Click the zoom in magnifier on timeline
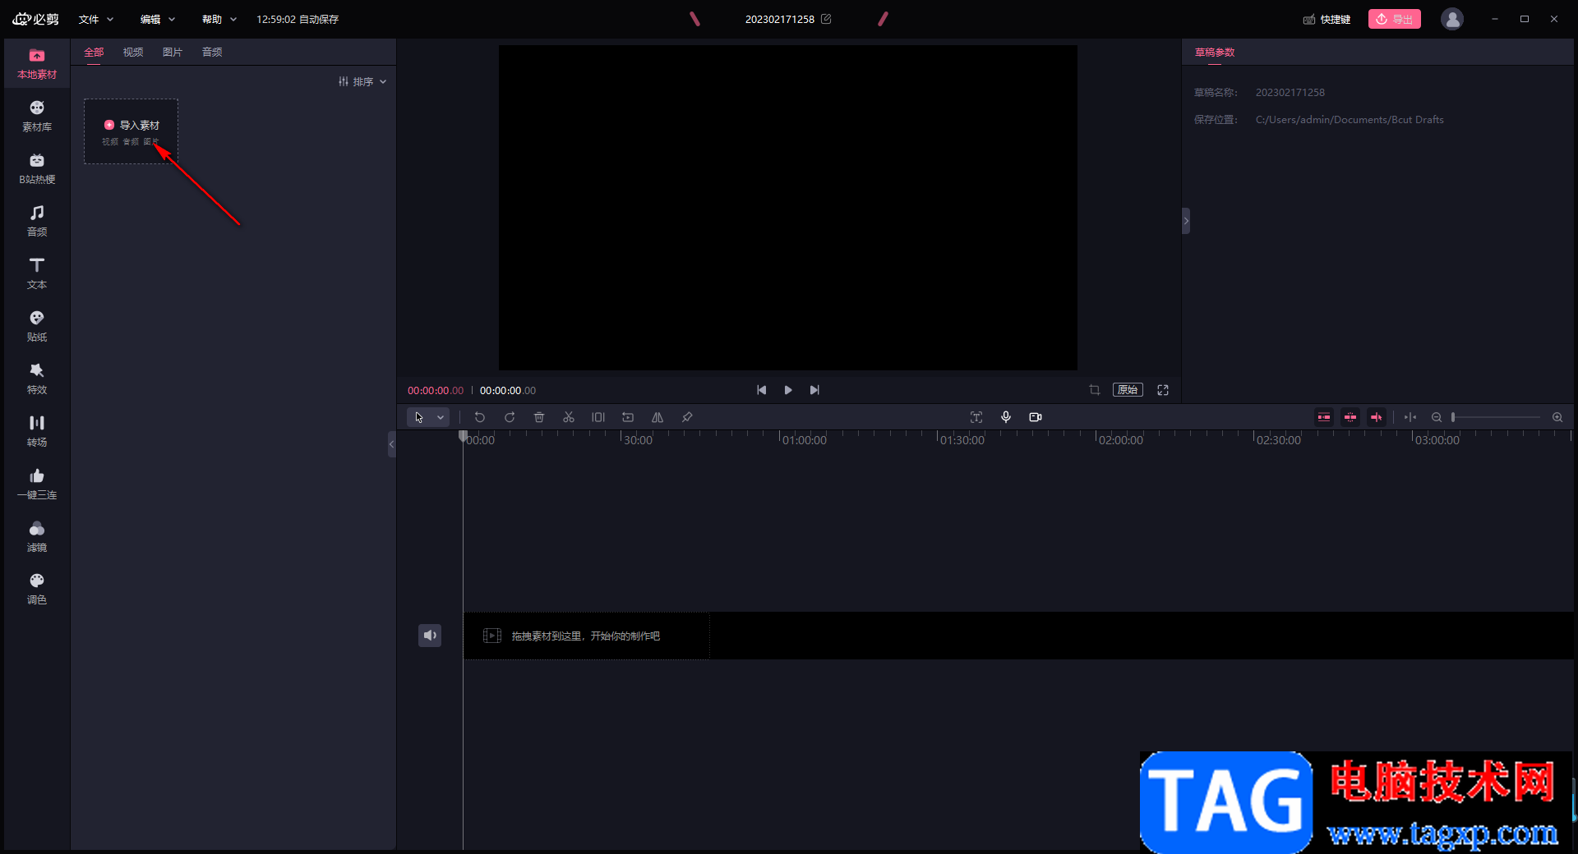 pyautogui.click(x=1557, y=417)
